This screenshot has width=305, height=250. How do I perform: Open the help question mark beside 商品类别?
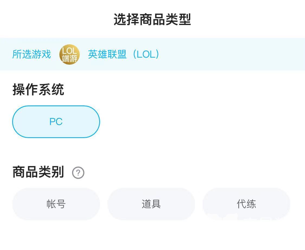point(78,173)
